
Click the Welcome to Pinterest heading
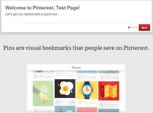point(42,8)
